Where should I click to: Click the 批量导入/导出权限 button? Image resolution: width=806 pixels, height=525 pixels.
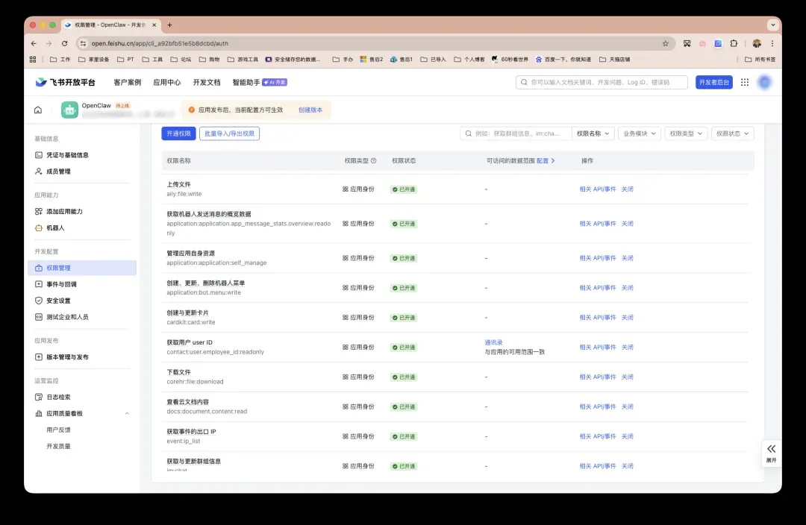coord(229,133)
